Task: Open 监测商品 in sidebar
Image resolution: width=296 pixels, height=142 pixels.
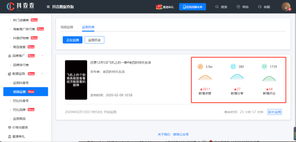Action: point(19,119)
